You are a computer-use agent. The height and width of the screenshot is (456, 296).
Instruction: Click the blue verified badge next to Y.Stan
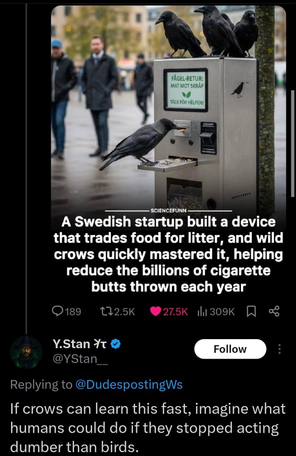[116, 344]
